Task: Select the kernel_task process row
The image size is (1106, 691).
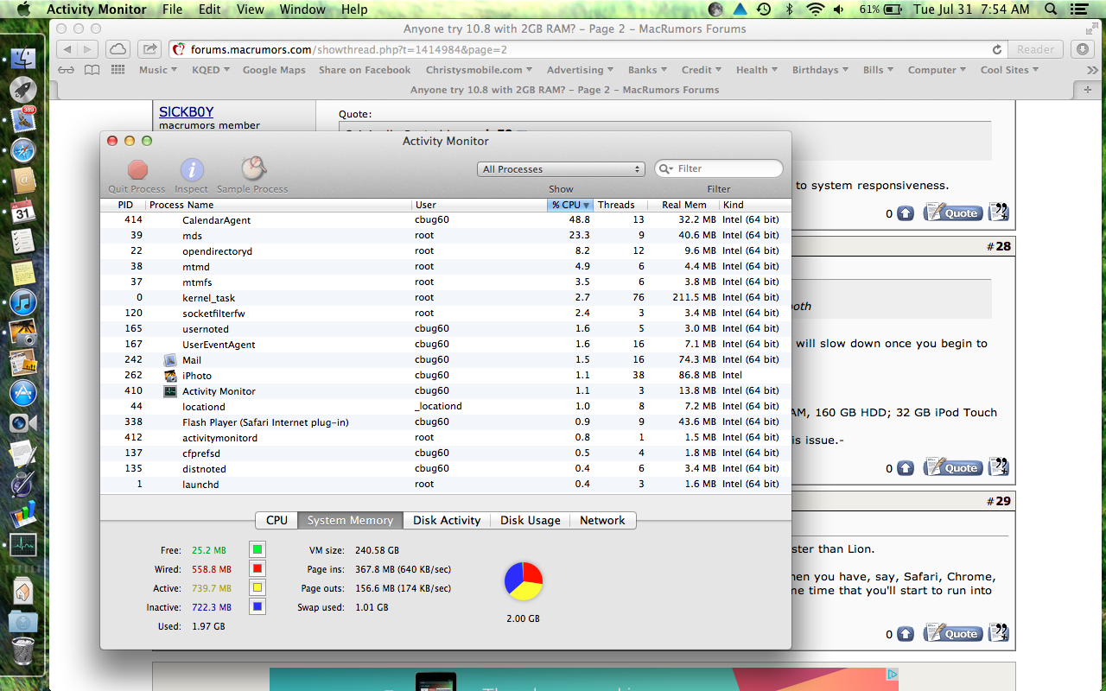Action: (x=445, y=298)
